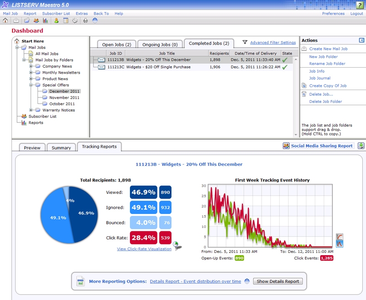Open the Back To menu
Image resolution: width=366 pixels, height=300 pixels.
click(x=101, y=14)
